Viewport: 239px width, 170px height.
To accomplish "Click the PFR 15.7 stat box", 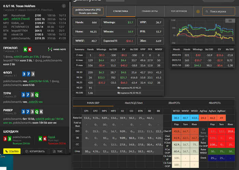I will [151, 32].
